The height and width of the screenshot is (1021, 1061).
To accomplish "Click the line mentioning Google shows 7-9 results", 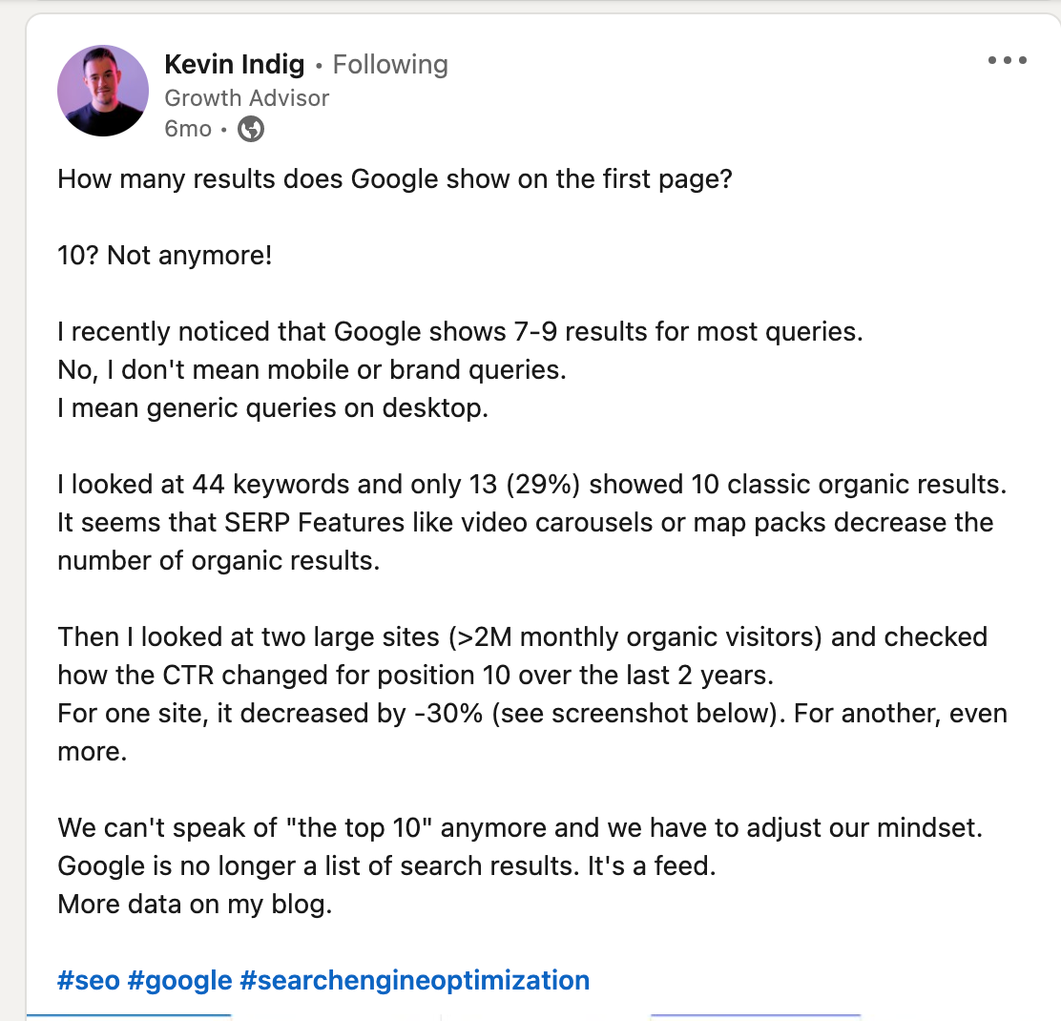I will tap(460, 332).
